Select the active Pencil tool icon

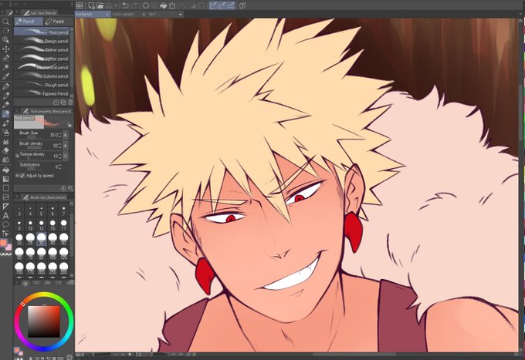5,114
